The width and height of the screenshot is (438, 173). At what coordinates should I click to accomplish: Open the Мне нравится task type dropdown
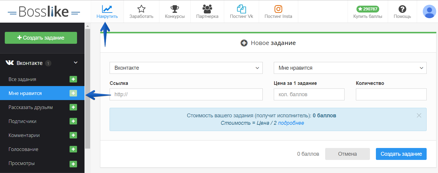[350, 68]
